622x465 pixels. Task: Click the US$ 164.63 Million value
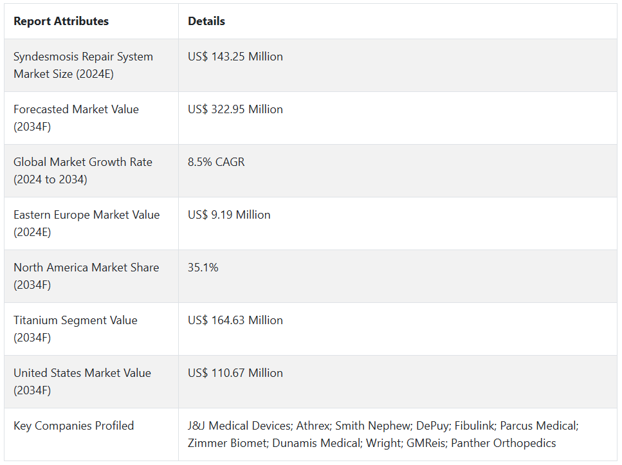pos(235,320)
